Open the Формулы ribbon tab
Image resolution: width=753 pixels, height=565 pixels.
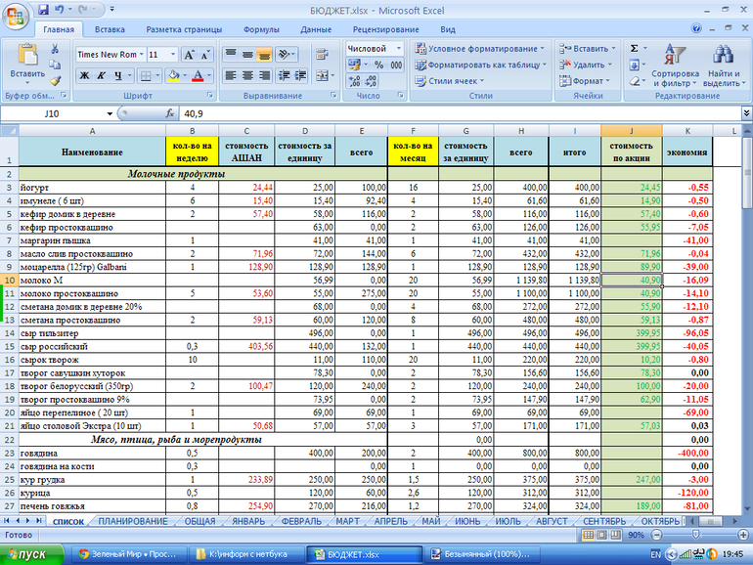pos(261,29)
